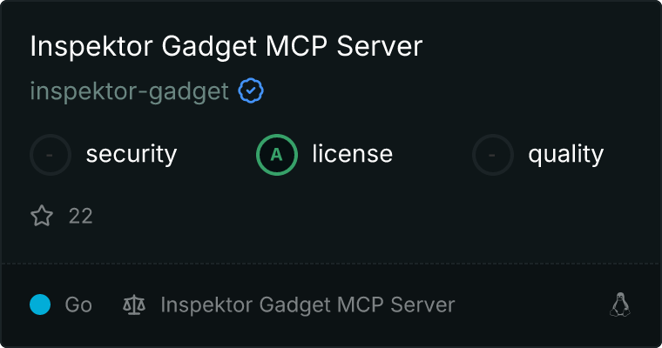The height and width of the screenshot is (348, 662).
Task: Click the blue verified badge icon
Action: 251,90
